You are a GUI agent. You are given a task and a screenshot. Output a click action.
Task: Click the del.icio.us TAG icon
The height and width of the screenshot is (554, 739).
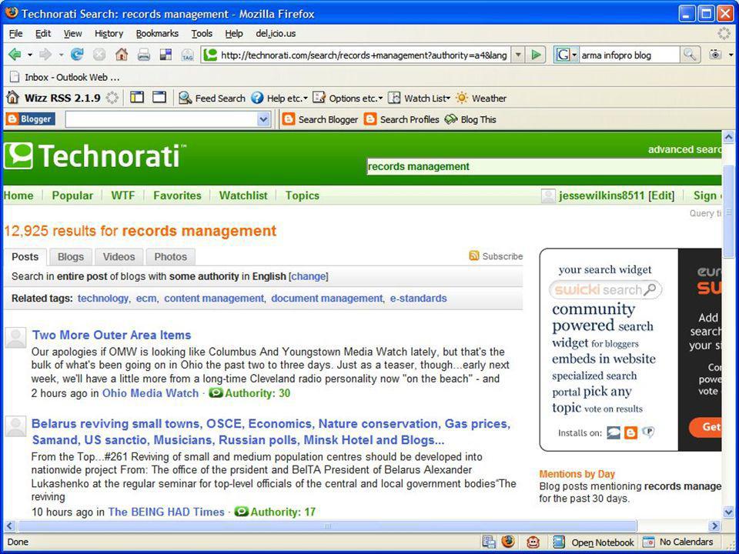click(x=188, y=55)
